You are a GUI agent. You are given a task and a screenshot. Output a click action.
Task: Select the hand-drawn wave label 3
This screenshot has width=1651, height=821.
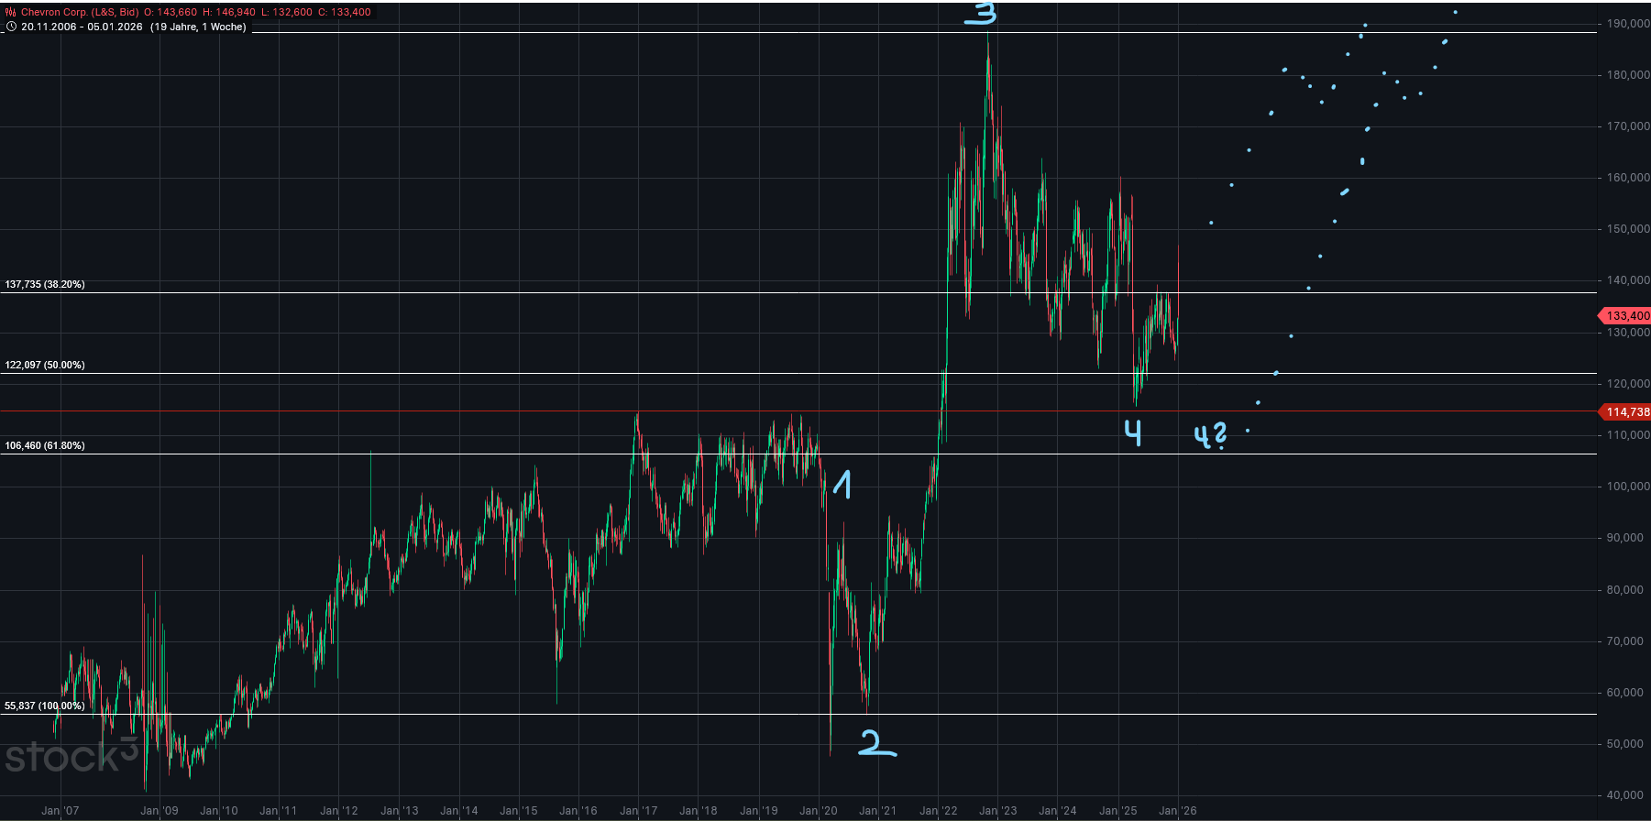point(980,14)
